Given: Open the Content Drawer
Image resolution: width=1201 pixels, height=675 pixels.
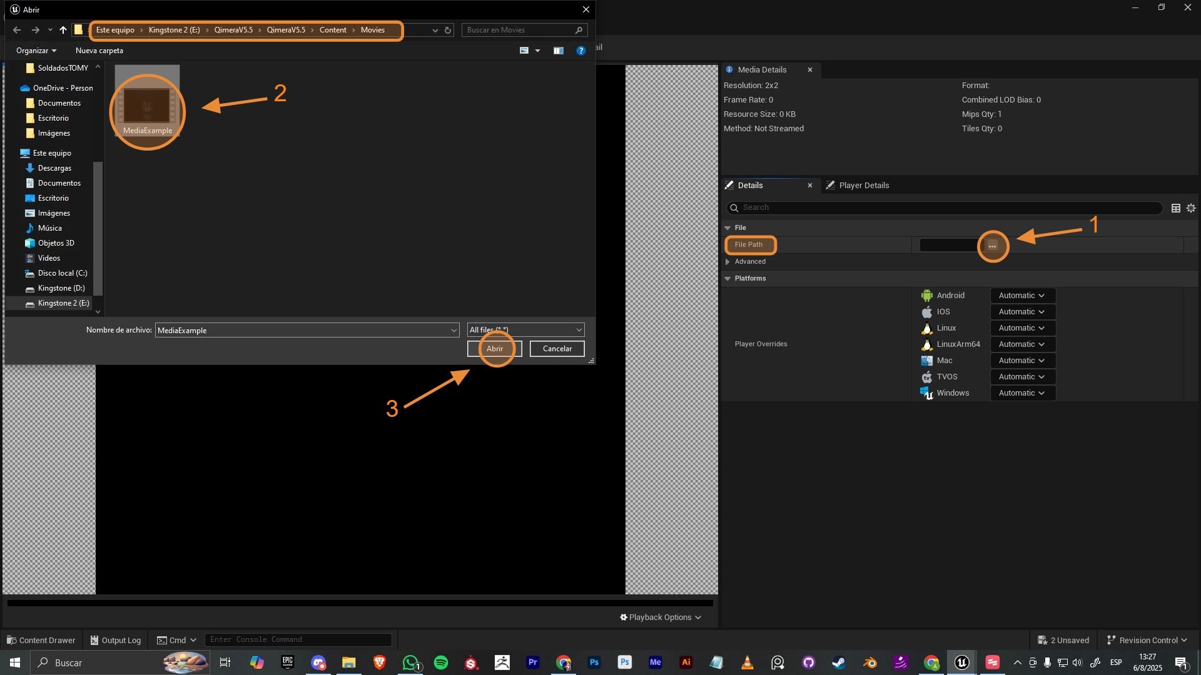Looking at the screenshot, I should (x=41, y=640).
